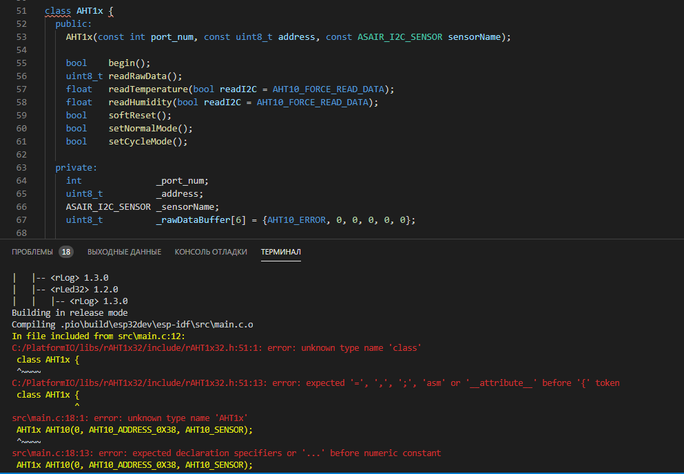Viewport: 684px width, 474px height.
Task: Click line number 63 in the gutter
Action: coord(22,168)
